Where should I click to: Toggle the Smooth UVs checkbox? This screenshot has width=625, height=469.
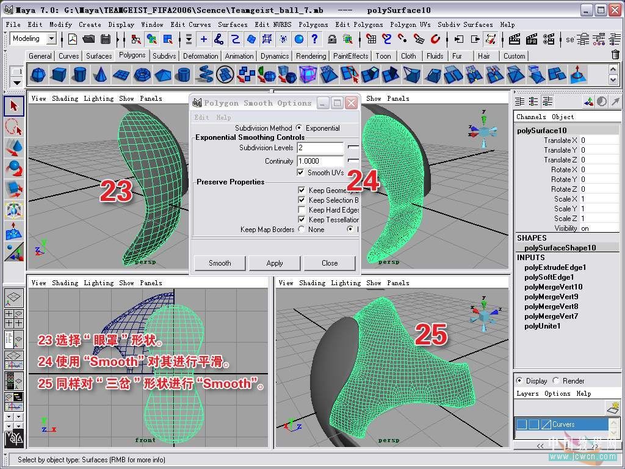click(301, 172)
